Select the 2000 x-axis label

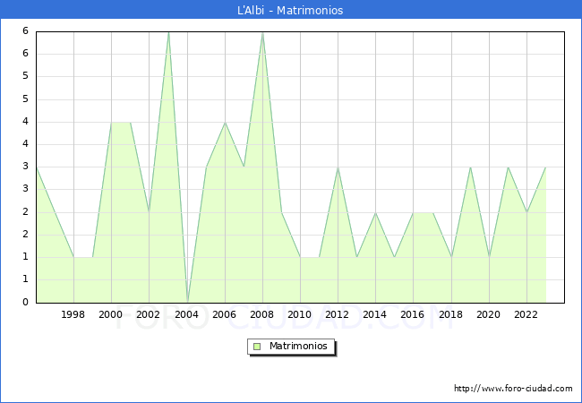pos(111,314)
